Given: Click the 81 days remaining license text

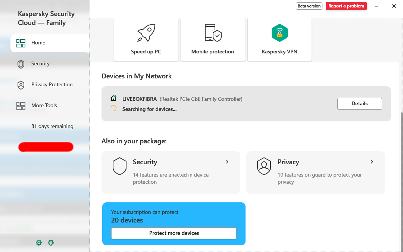Looking at the screenshot, I should point(52,127).
